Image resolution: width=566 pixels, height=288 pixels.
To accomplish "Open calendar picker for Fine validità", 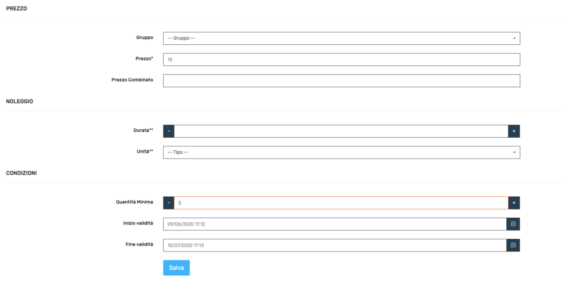I will [x=513, y=245].
